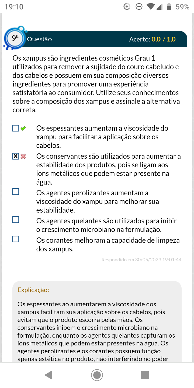The image size is (194, 388).
Task: Check the 'Os espessantes' answer checkbox
Action: [16, 128]
